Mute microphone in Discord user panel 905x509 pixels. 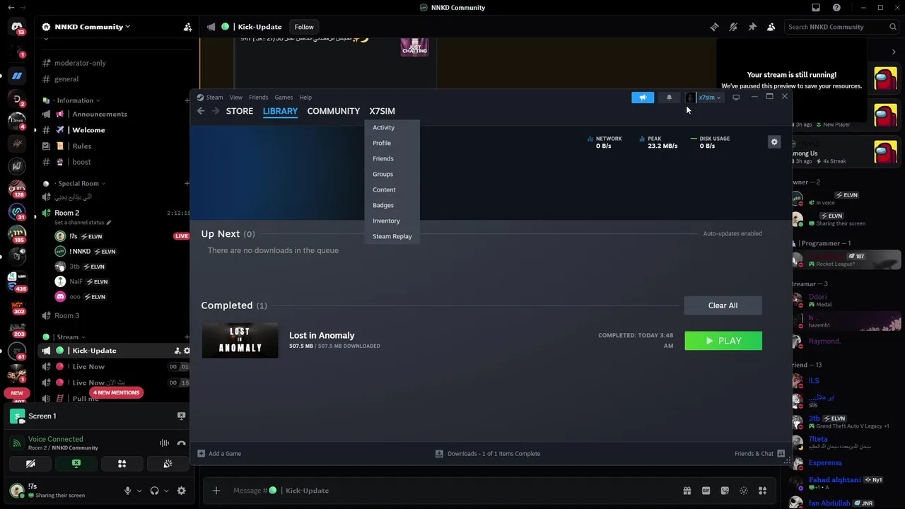click(x=128, y=491)
